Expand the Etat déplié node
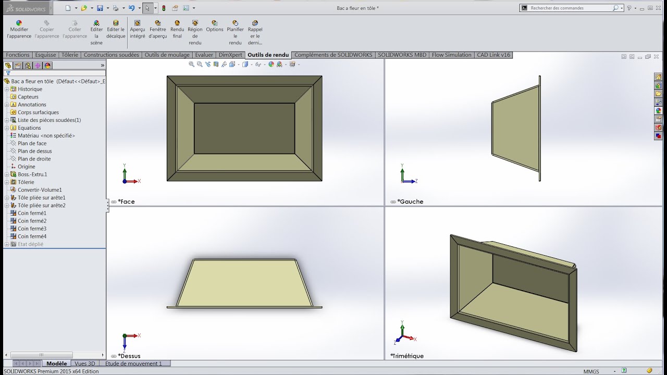The width and height of the screenshot is (667, 375). 7,244
